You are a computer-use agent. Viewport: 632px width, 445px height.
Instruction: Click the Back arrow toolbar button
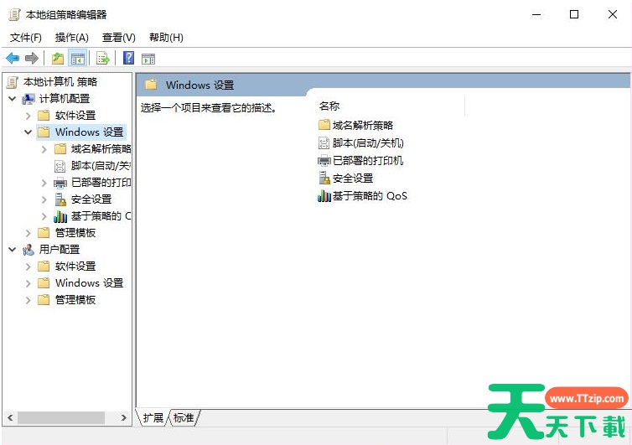click(x=13, y=58)
